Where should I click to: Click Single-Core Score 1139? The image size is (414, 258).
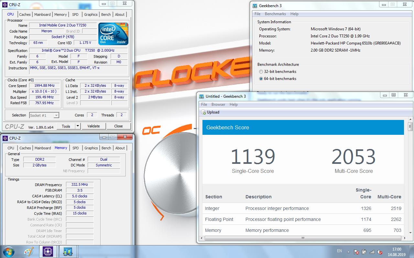click(253, 157)
